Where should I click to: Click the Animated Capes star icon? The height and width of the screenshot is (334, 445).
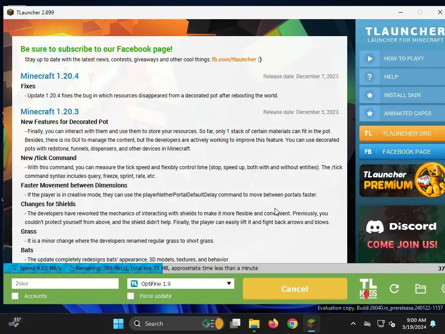click(x=369, y=114)
